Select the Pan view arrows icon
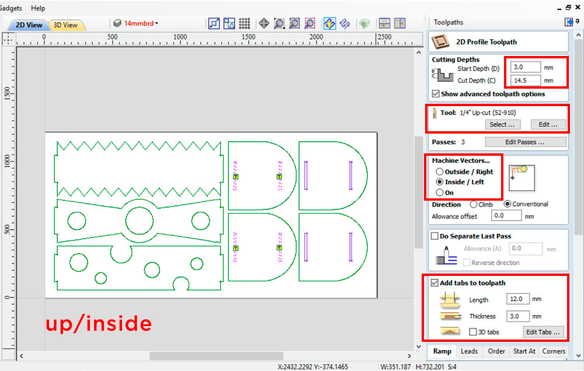 tap(264, 23)
